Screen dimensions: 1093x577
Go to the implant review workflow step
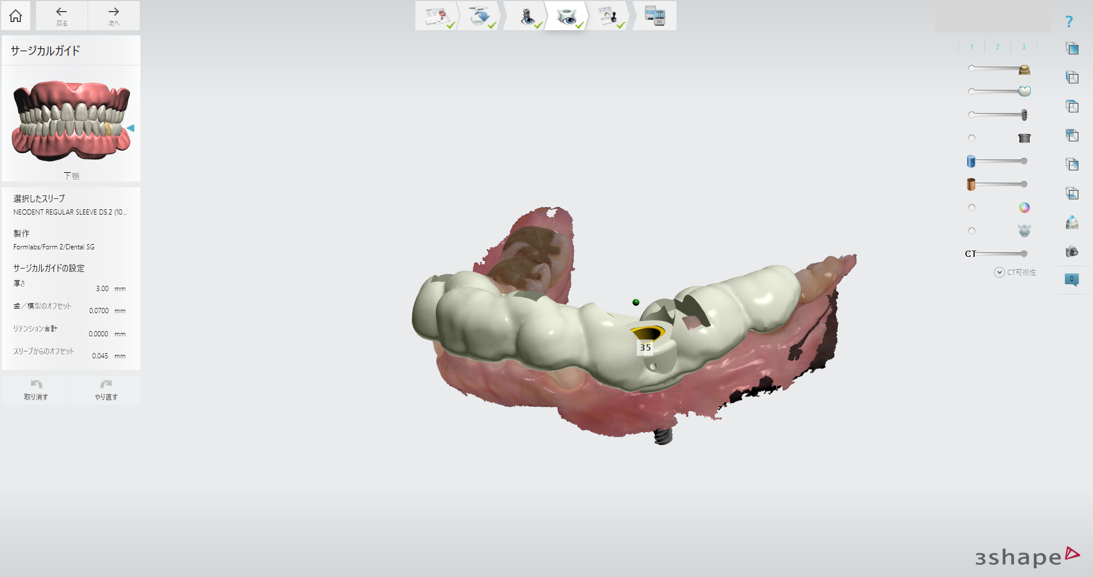tap(527, 16)
